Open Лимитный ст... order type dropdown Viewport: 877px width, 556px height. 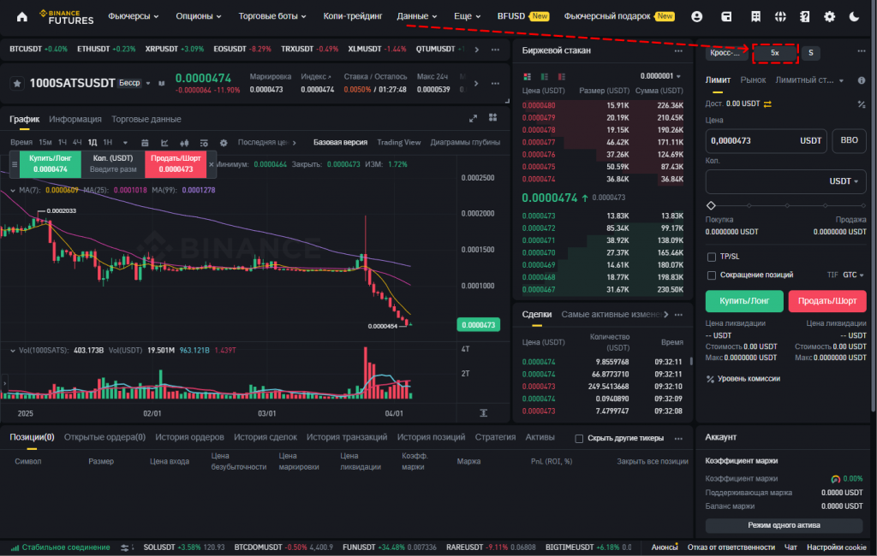click(x=809, y=80)
